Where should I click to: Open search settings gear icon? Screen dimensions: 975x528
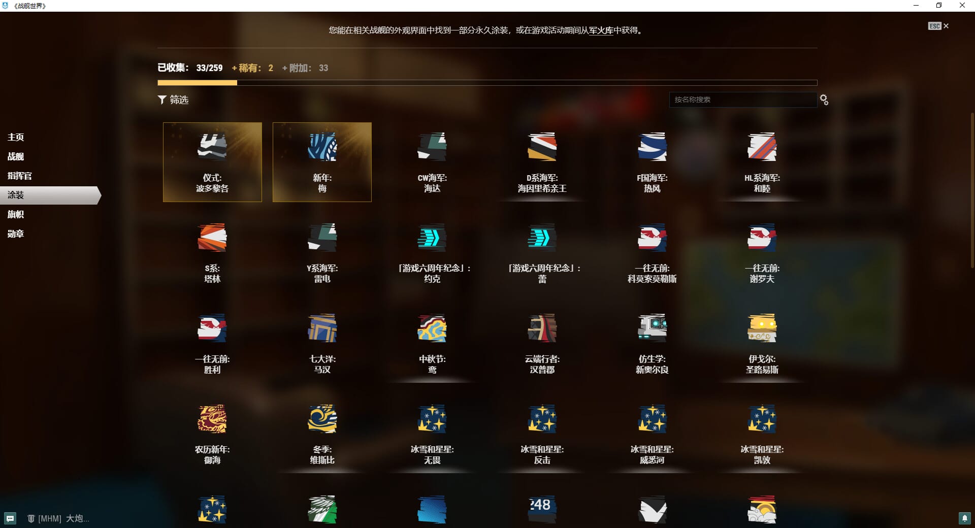tap(824, 100)
